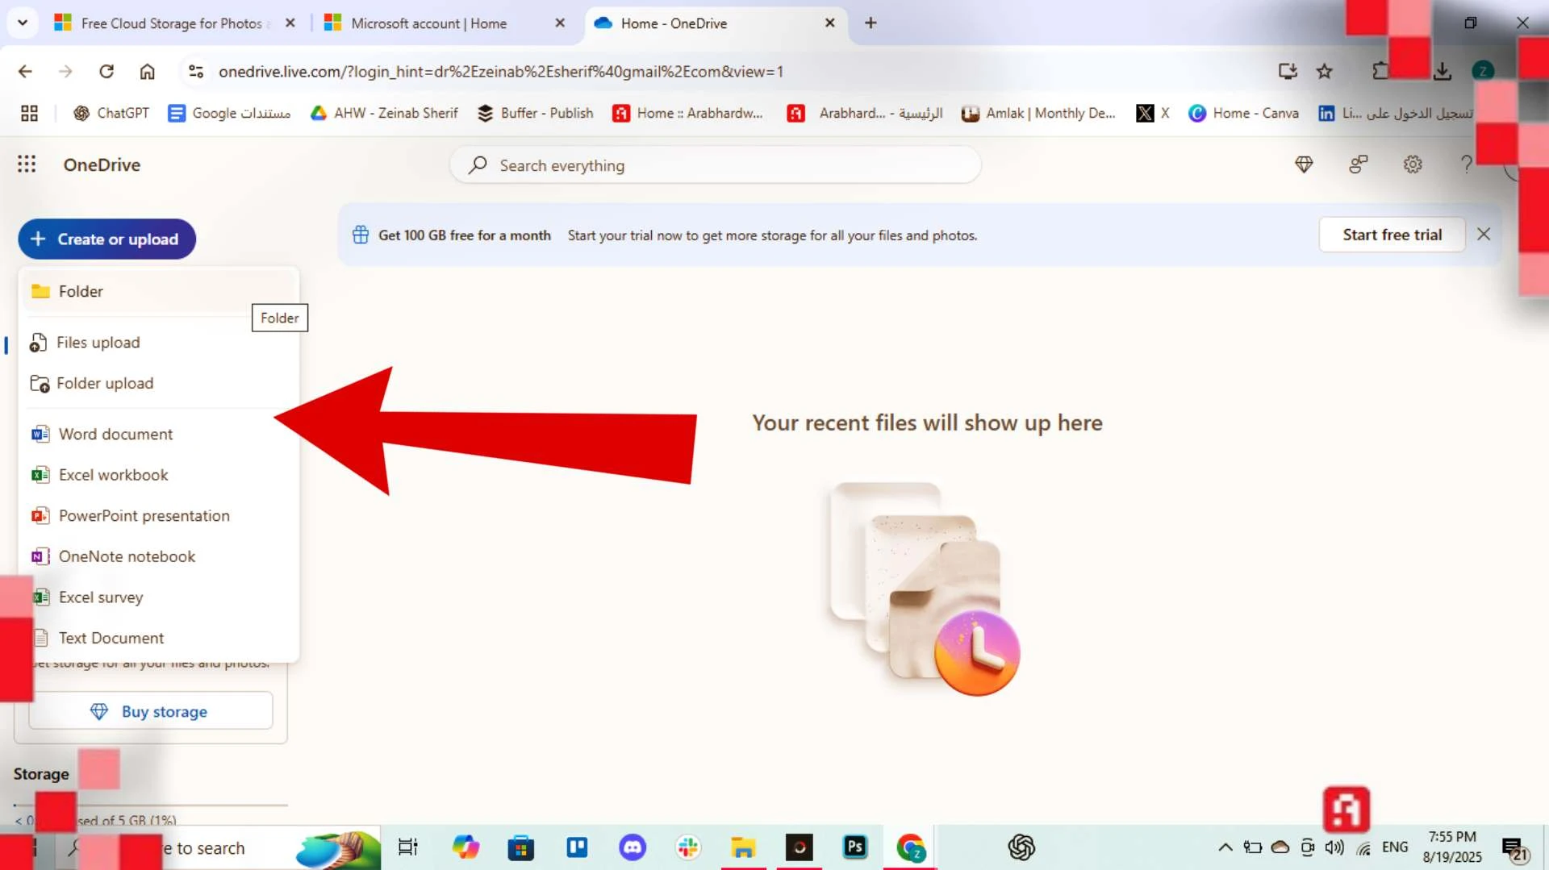Open the app launcher grid icon
The width and height of the screenshot is (1549, 870).
tap(27, 164)
